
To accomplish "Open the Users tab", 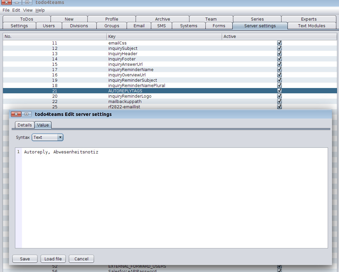I will 49,26.
